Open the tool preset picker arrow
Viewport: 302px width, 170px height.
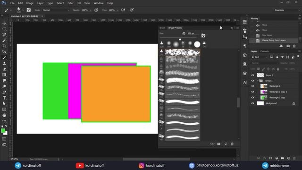tap(11, 10)
